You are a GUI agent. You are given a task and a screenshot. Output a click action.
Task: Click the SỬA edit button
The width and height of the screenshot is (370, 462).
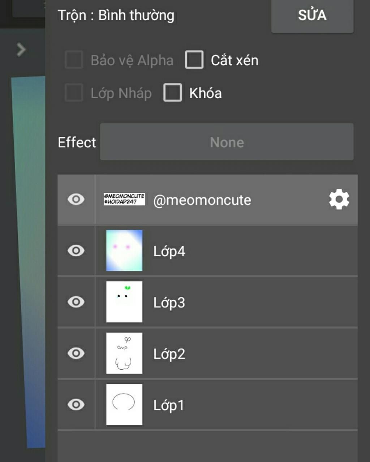tap(313, 16)
